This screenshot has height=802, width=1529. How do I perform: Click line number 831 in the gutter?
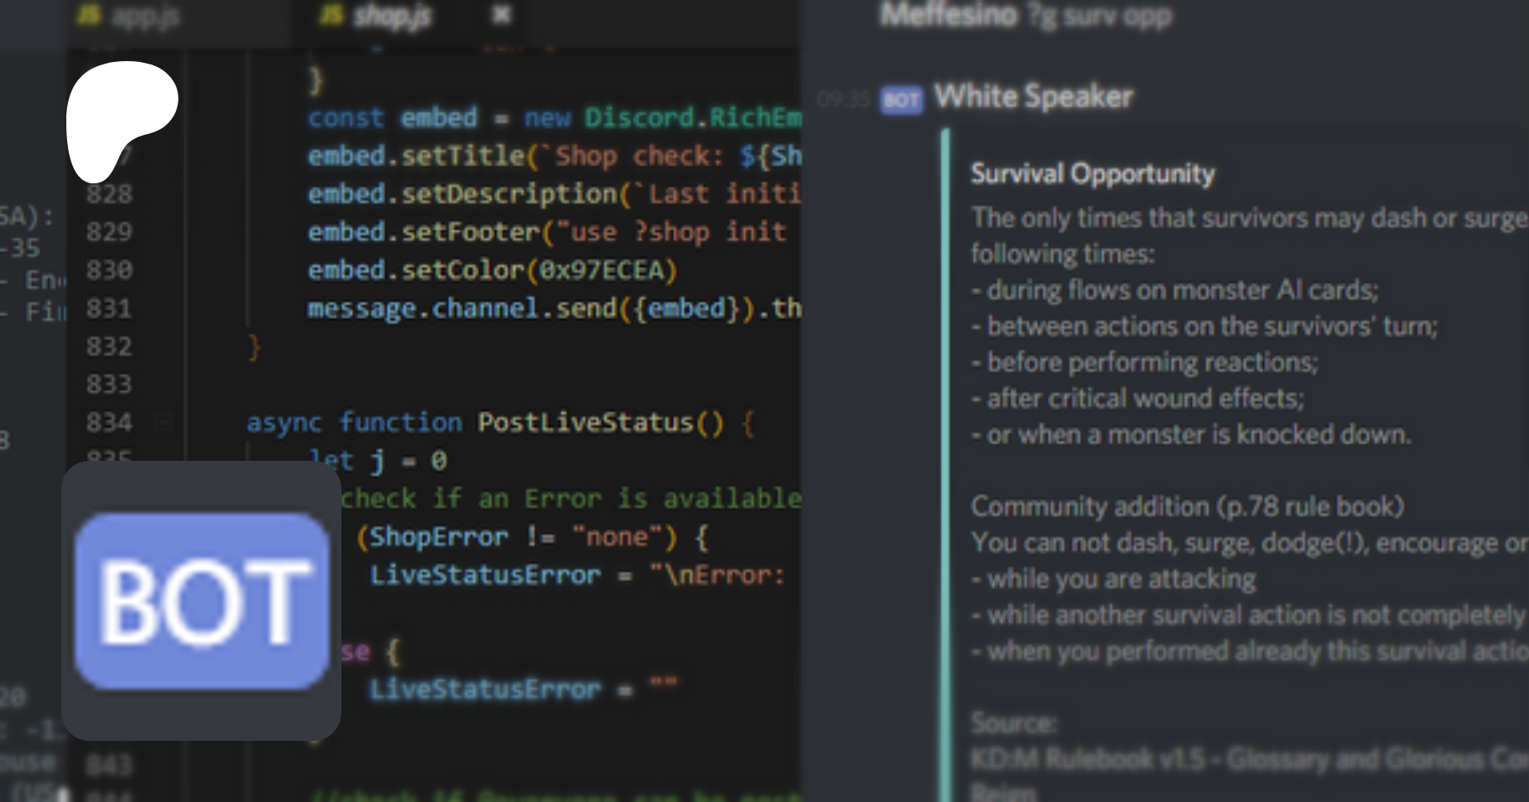click(110, 308)
